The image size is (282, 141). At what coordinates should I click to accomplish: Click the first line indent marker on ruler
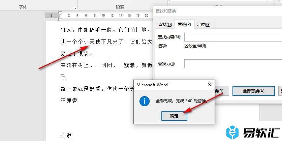point(60,13)
